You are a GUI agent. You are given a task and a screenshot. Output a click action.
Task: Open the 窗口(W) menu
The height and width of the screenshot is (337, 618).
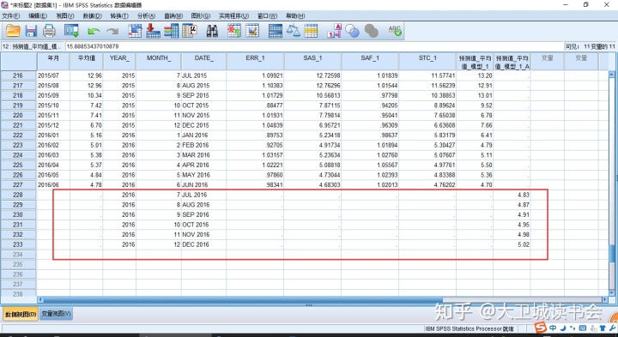[x=267, y=15]
